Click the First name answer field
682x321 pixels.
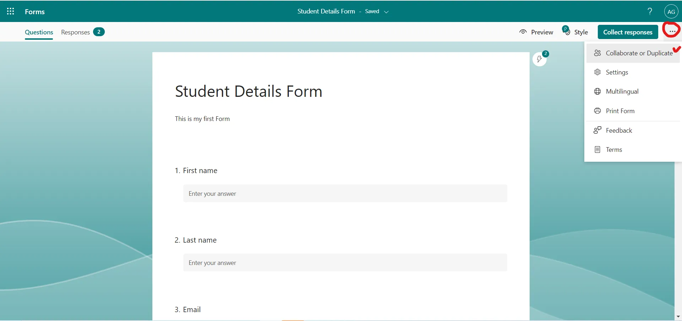click(345, 193)
